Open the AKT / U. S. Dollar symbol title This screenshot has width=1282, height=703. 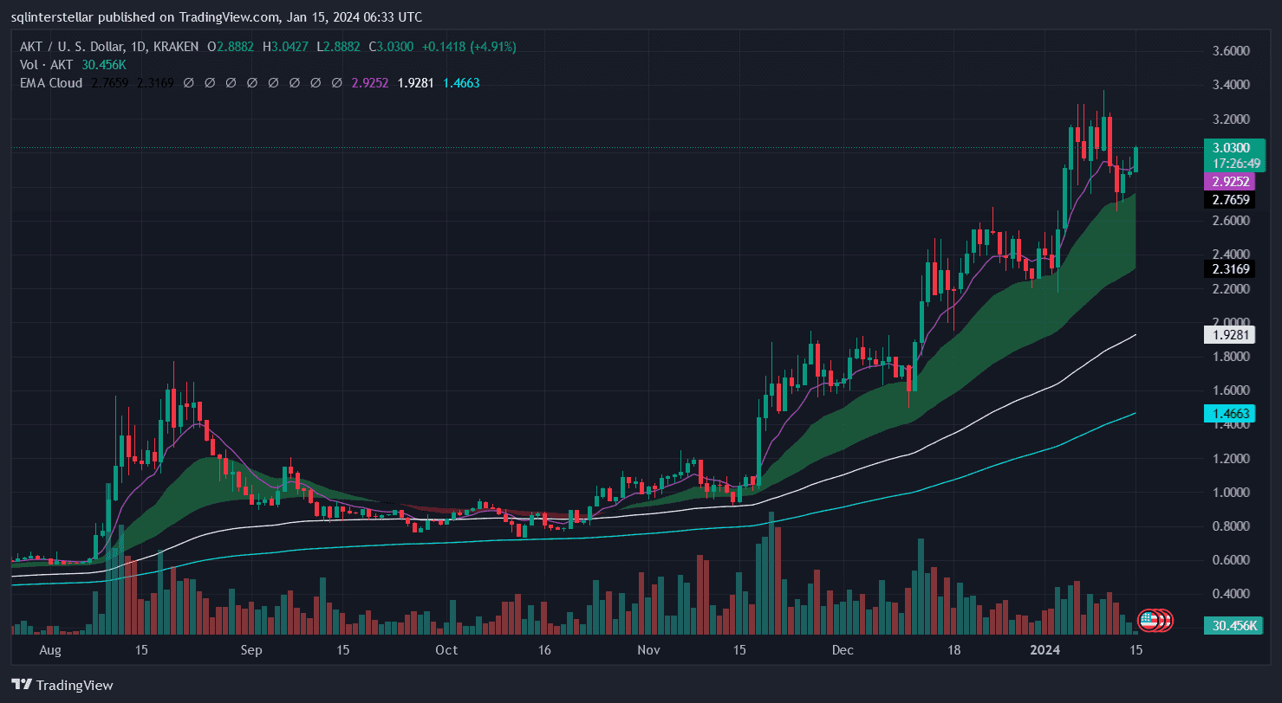click(x=87, y=46)
